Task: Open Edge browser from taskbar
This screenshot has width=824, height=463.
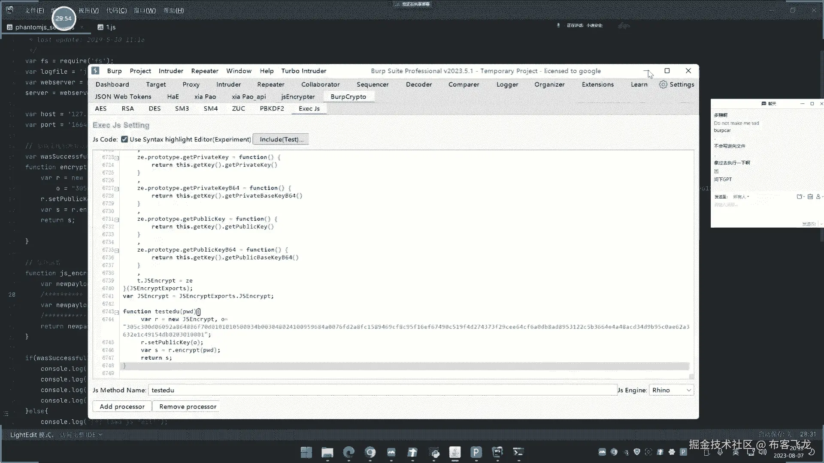Action: coord(349,452)
